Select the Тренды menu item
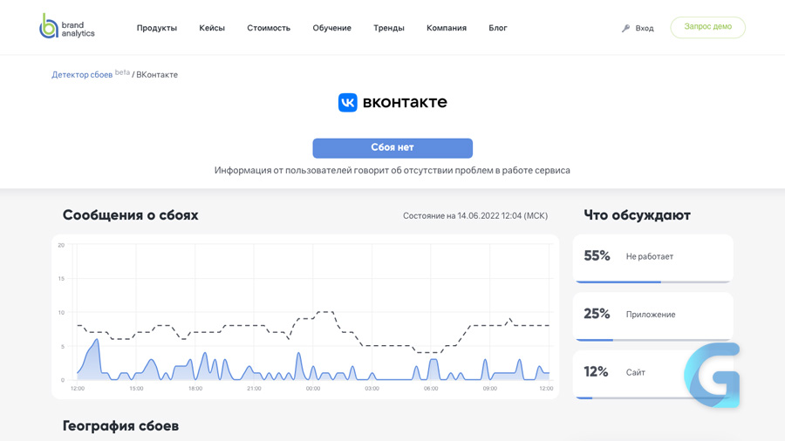The image size is (785, 441). pyautogui.click(x=388, y=28)
